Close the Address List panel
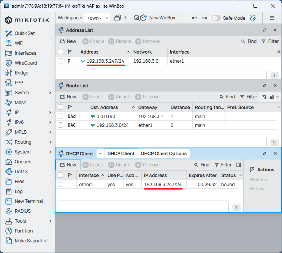 click(x=275, y=30)
